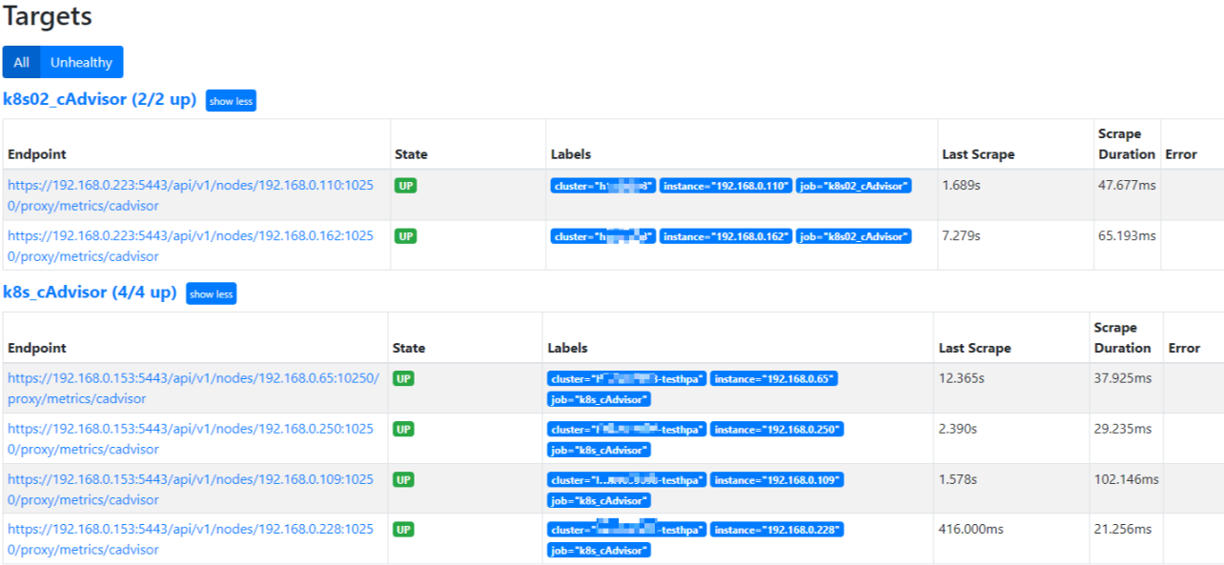The image size is (1224, 565).
Task: Click the last scrape value 2.390s
Action: [x=957, y=429]
